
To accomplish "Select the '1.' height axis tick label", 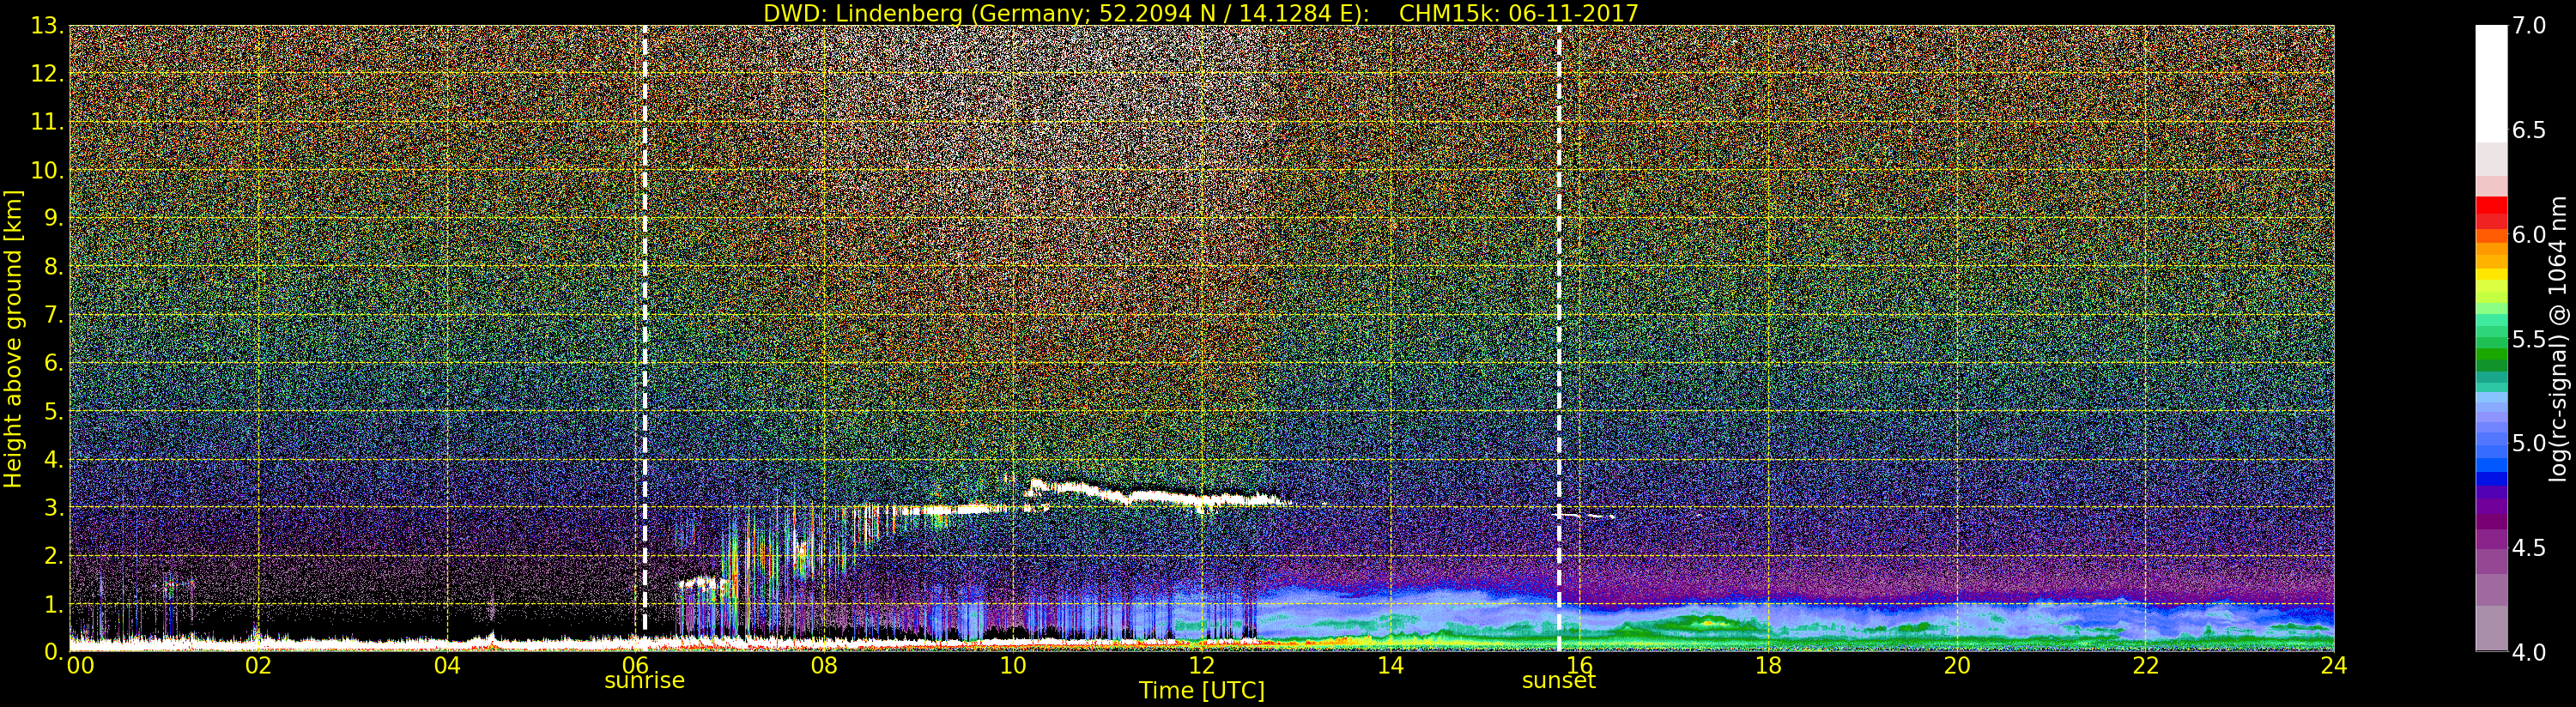I will pos(53,604).
